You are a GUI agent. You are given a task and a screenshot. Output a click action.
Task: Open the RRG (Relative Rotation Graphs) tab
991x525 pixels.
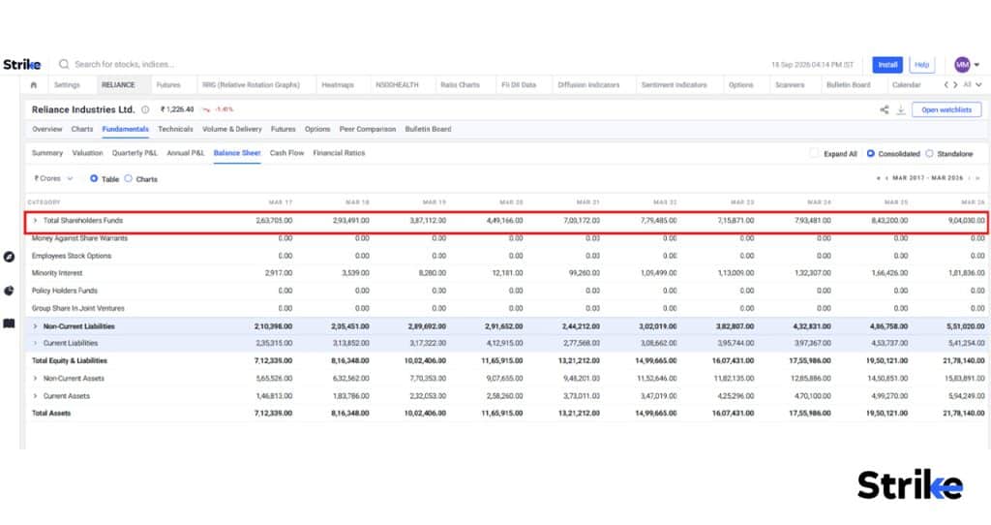point(251,85)
